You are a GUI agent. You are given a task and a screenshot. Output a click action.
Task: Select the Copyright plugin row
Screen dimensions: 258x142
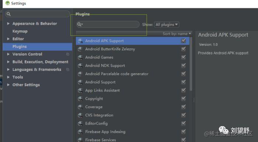pyautogui.click(x=133, y=99)
